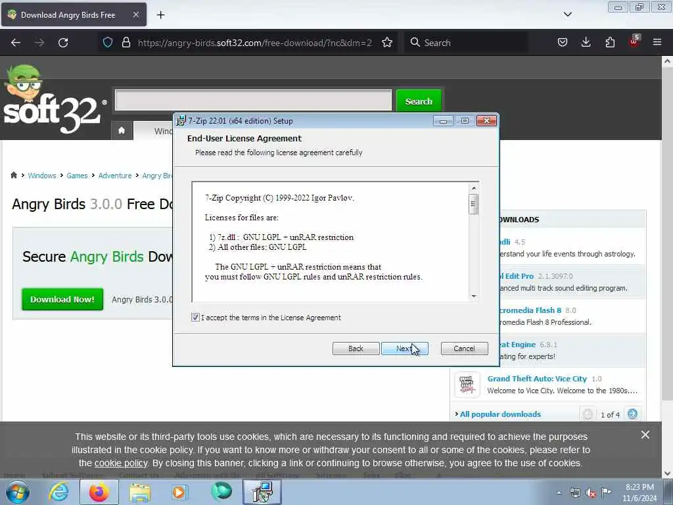Click the green Search button
673x505 pixels.
tap(419, 101)
